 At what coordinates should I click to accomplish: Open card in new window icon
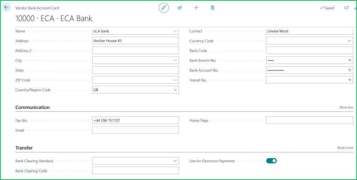(346, 8)
